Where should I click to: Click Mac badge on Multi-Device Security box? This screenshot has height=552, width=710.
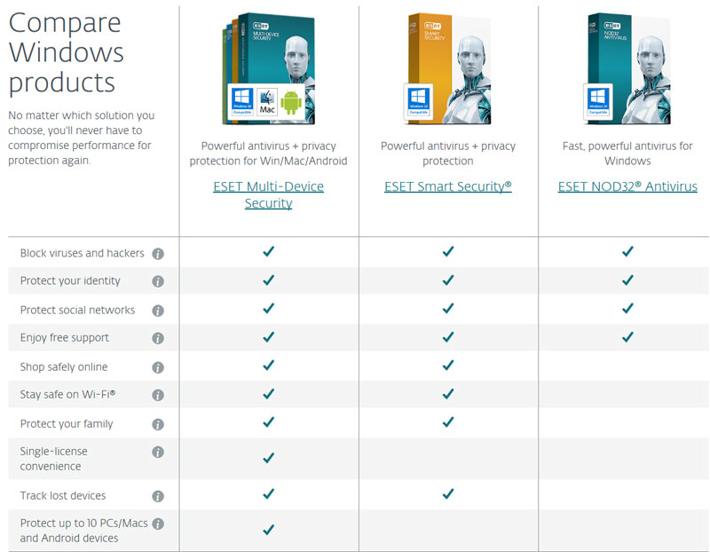pos(267,101)
